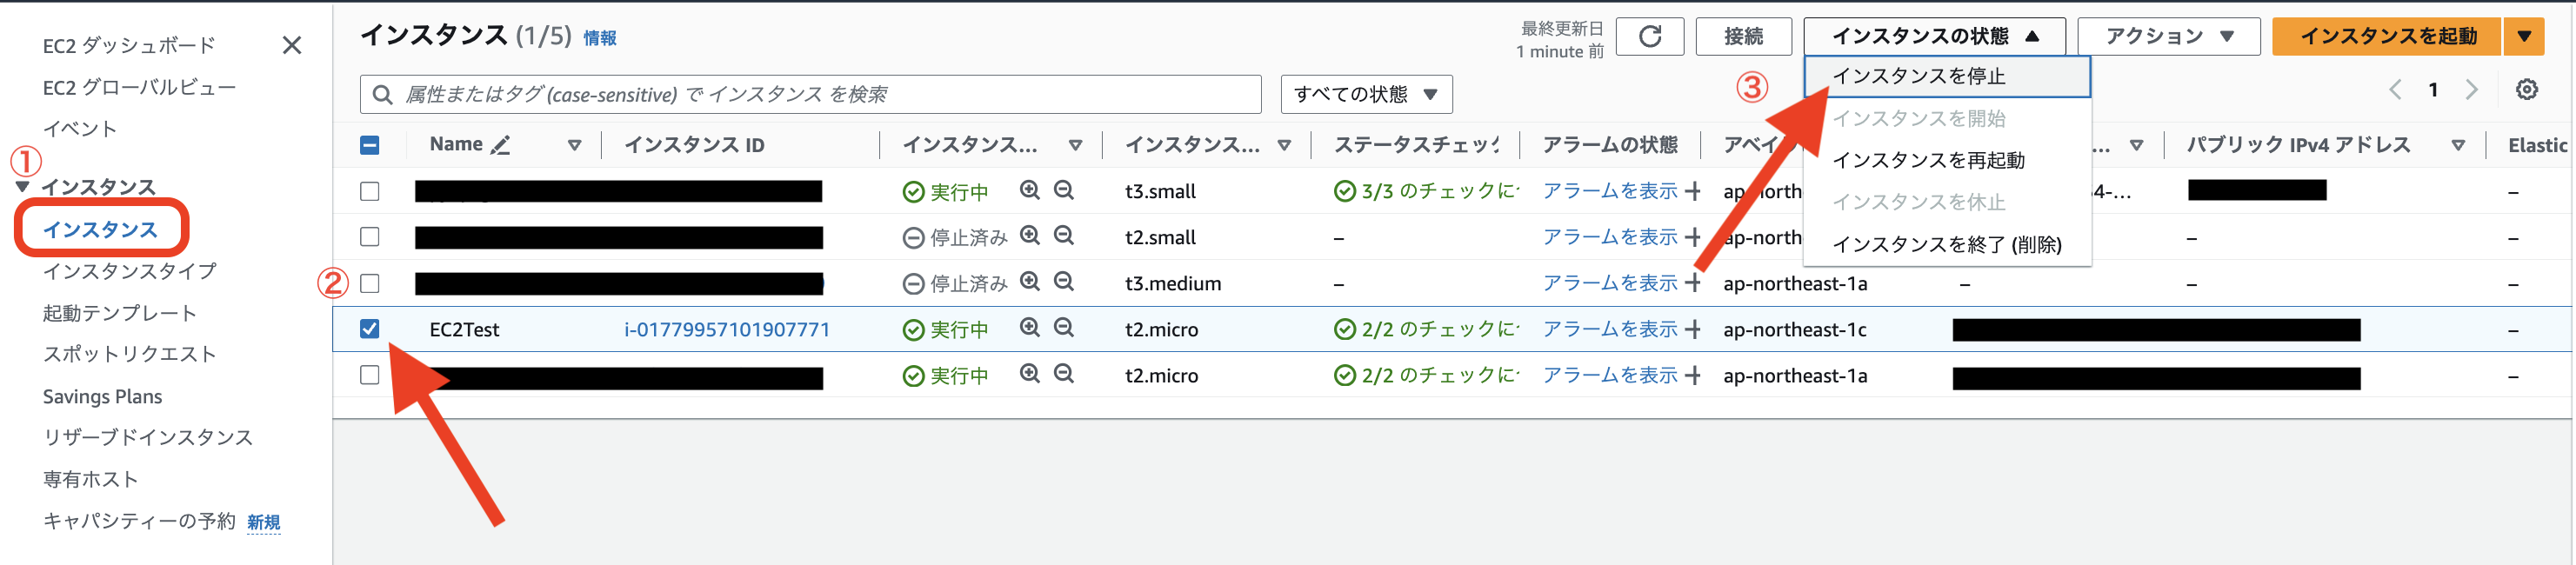The width and height of the screenshot is (2576, 565).
Task: Sort by instance type column arrow
Action: (x=1284, y=145)
